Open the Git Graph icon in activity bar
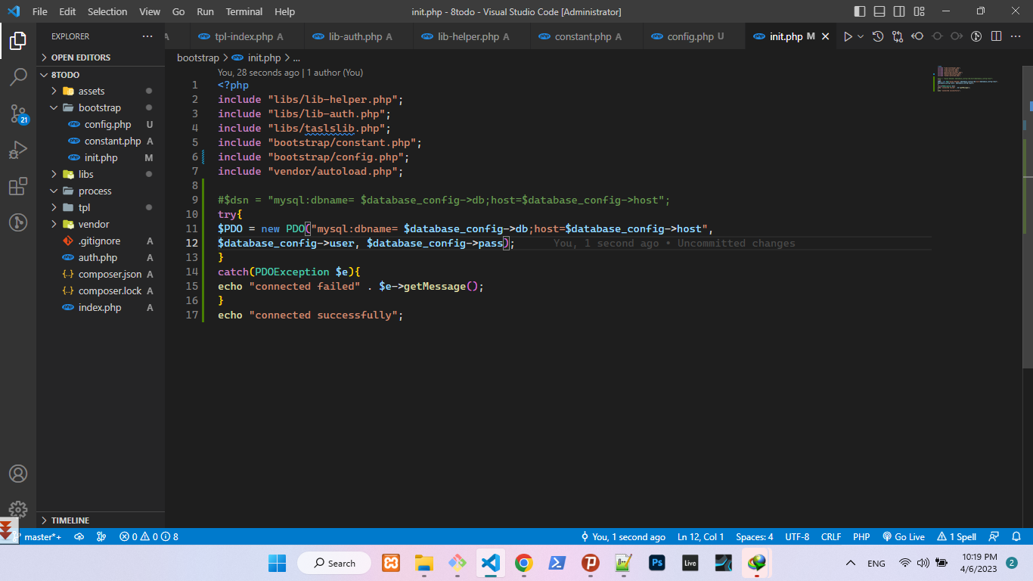Screen dimensions: 1033x581 click(18, 222)
